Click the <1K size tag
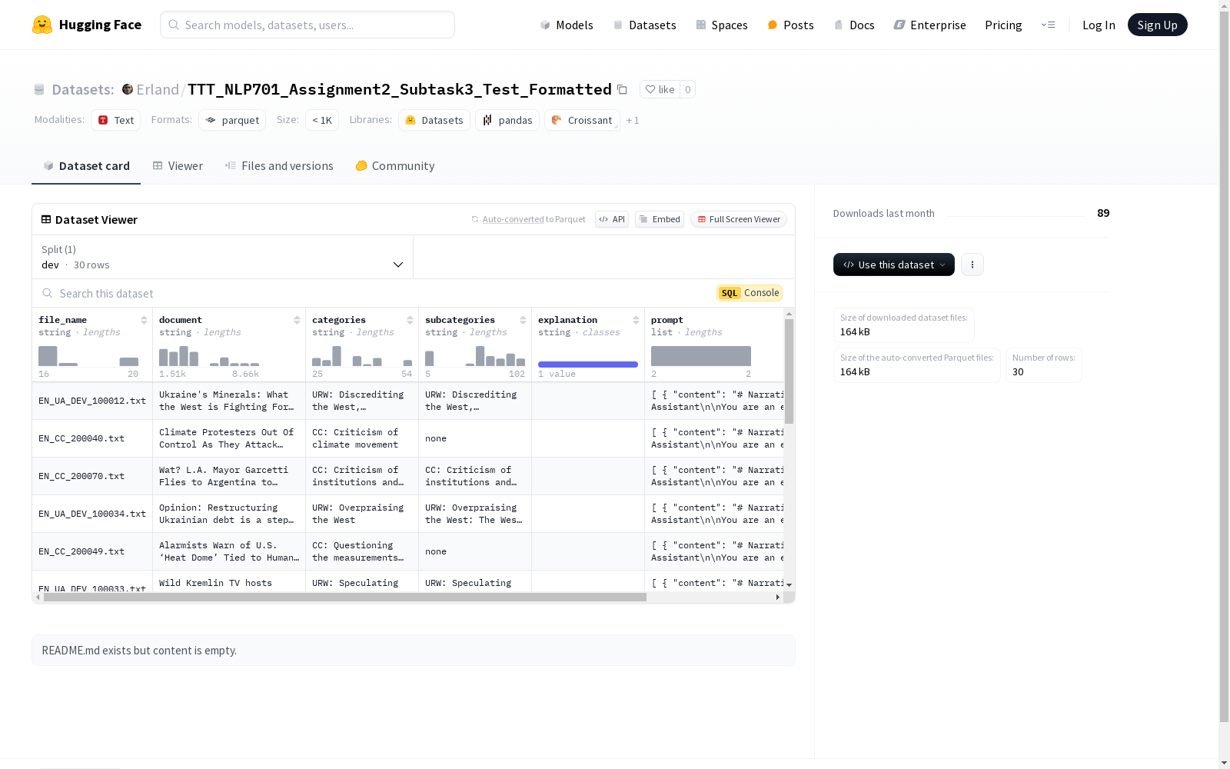This screenshot has height=769, width=1230. coord(322,120)
